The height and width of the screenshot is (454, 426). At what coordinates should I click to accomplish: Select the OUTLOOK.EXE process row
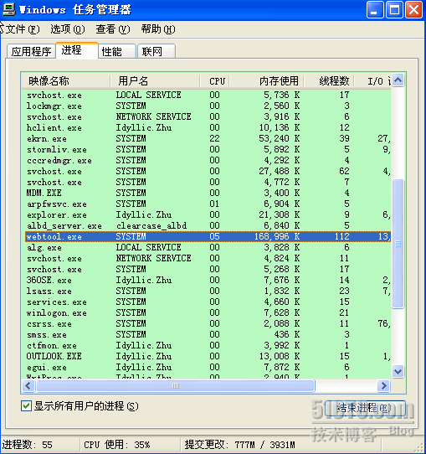click(x=208, y=357)
